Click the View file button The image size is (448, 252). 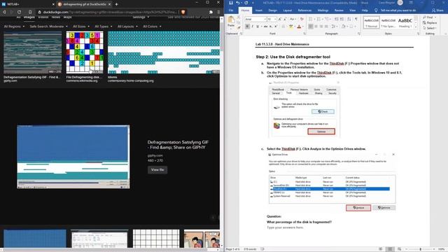[157, 169]
